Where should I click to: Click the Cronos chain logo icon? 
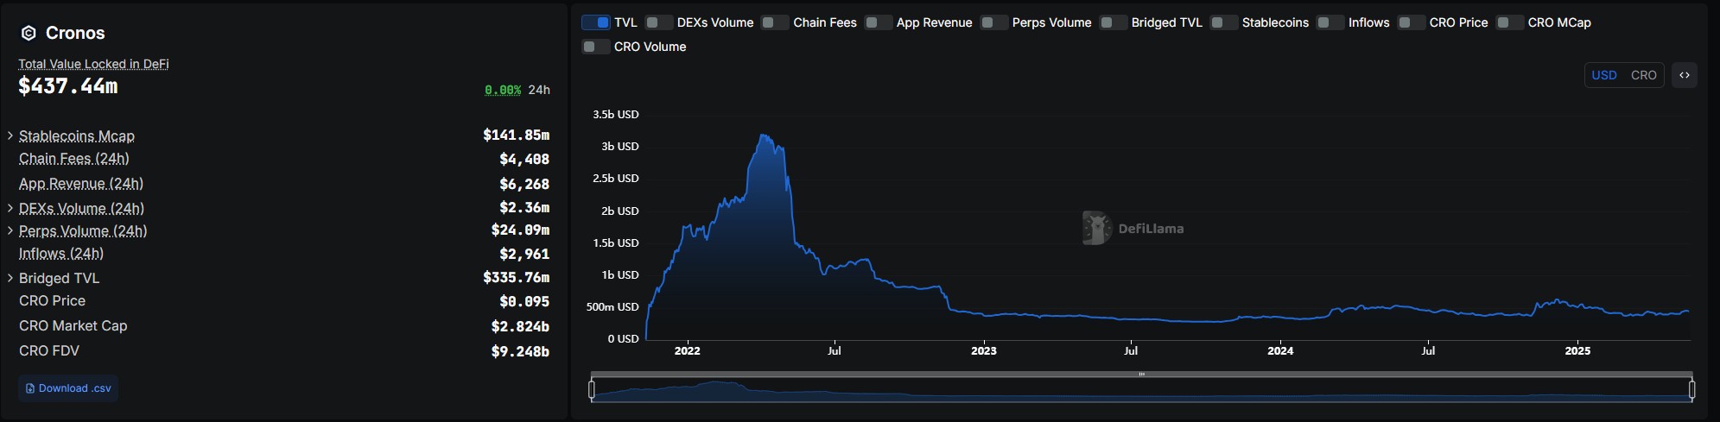[29, 34]
